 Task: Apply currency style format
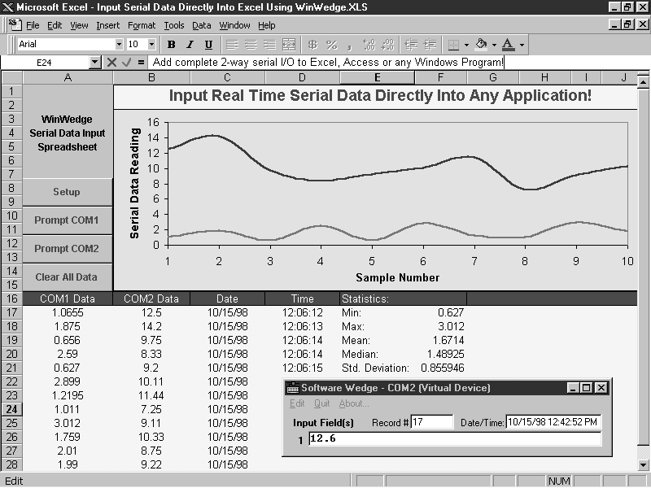pyautogui.click(x=312, y=45)
